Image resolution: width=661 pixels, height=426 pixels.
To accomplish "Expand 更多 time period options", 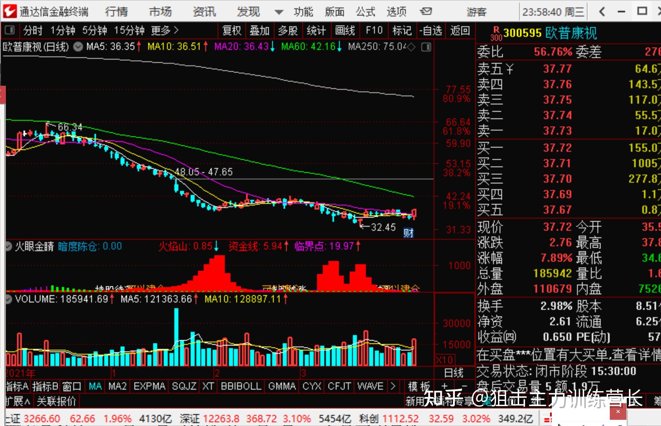I will click(x=165, y=31).
